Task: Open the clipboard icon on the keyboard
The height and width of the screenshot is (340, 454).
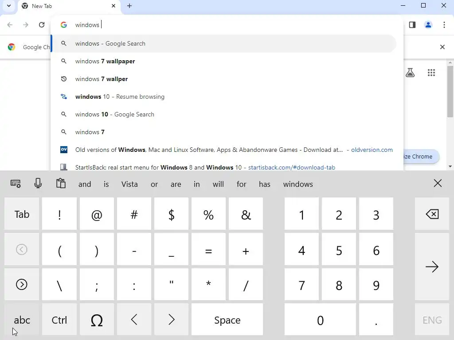Action: point(61,183)
